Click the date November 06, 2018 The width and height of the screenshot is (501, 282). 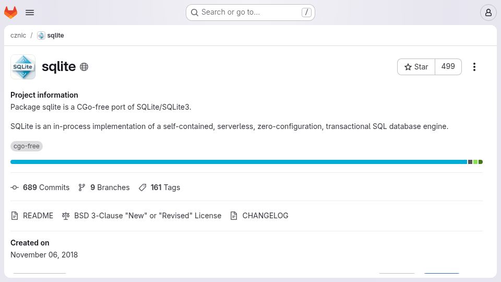44,255
